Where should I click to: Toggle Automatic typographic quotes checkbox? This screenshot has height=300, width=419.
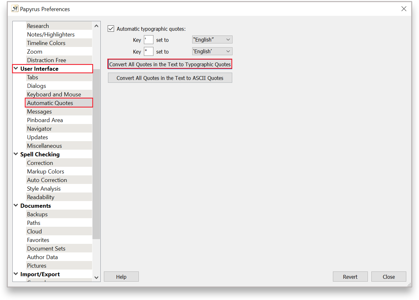click(x=111, y=29)
